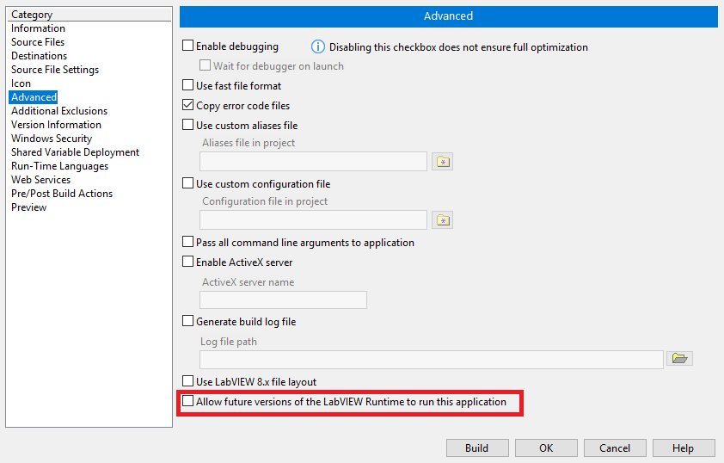Select Source File Settings category

point(55,70)
